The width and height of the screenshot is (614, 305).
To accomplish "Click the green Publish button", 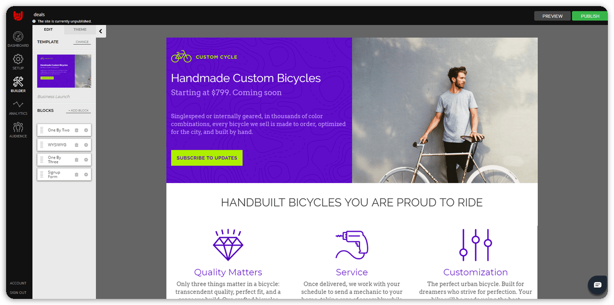I will tap(590, 16).
